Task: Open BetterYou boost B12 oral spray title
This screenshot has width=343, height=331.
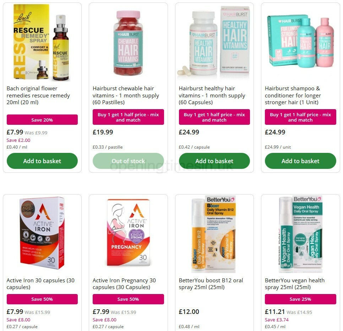Action: (x=211, y=284)
